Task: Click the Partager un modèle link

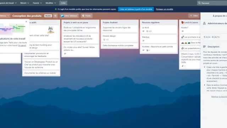Action: point(165,9)
